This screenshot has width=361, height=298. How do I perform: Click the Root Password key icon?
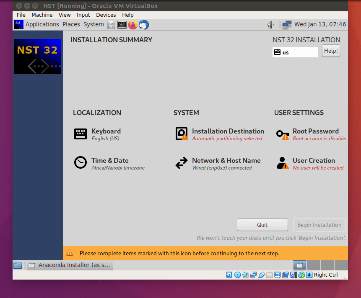283,134
